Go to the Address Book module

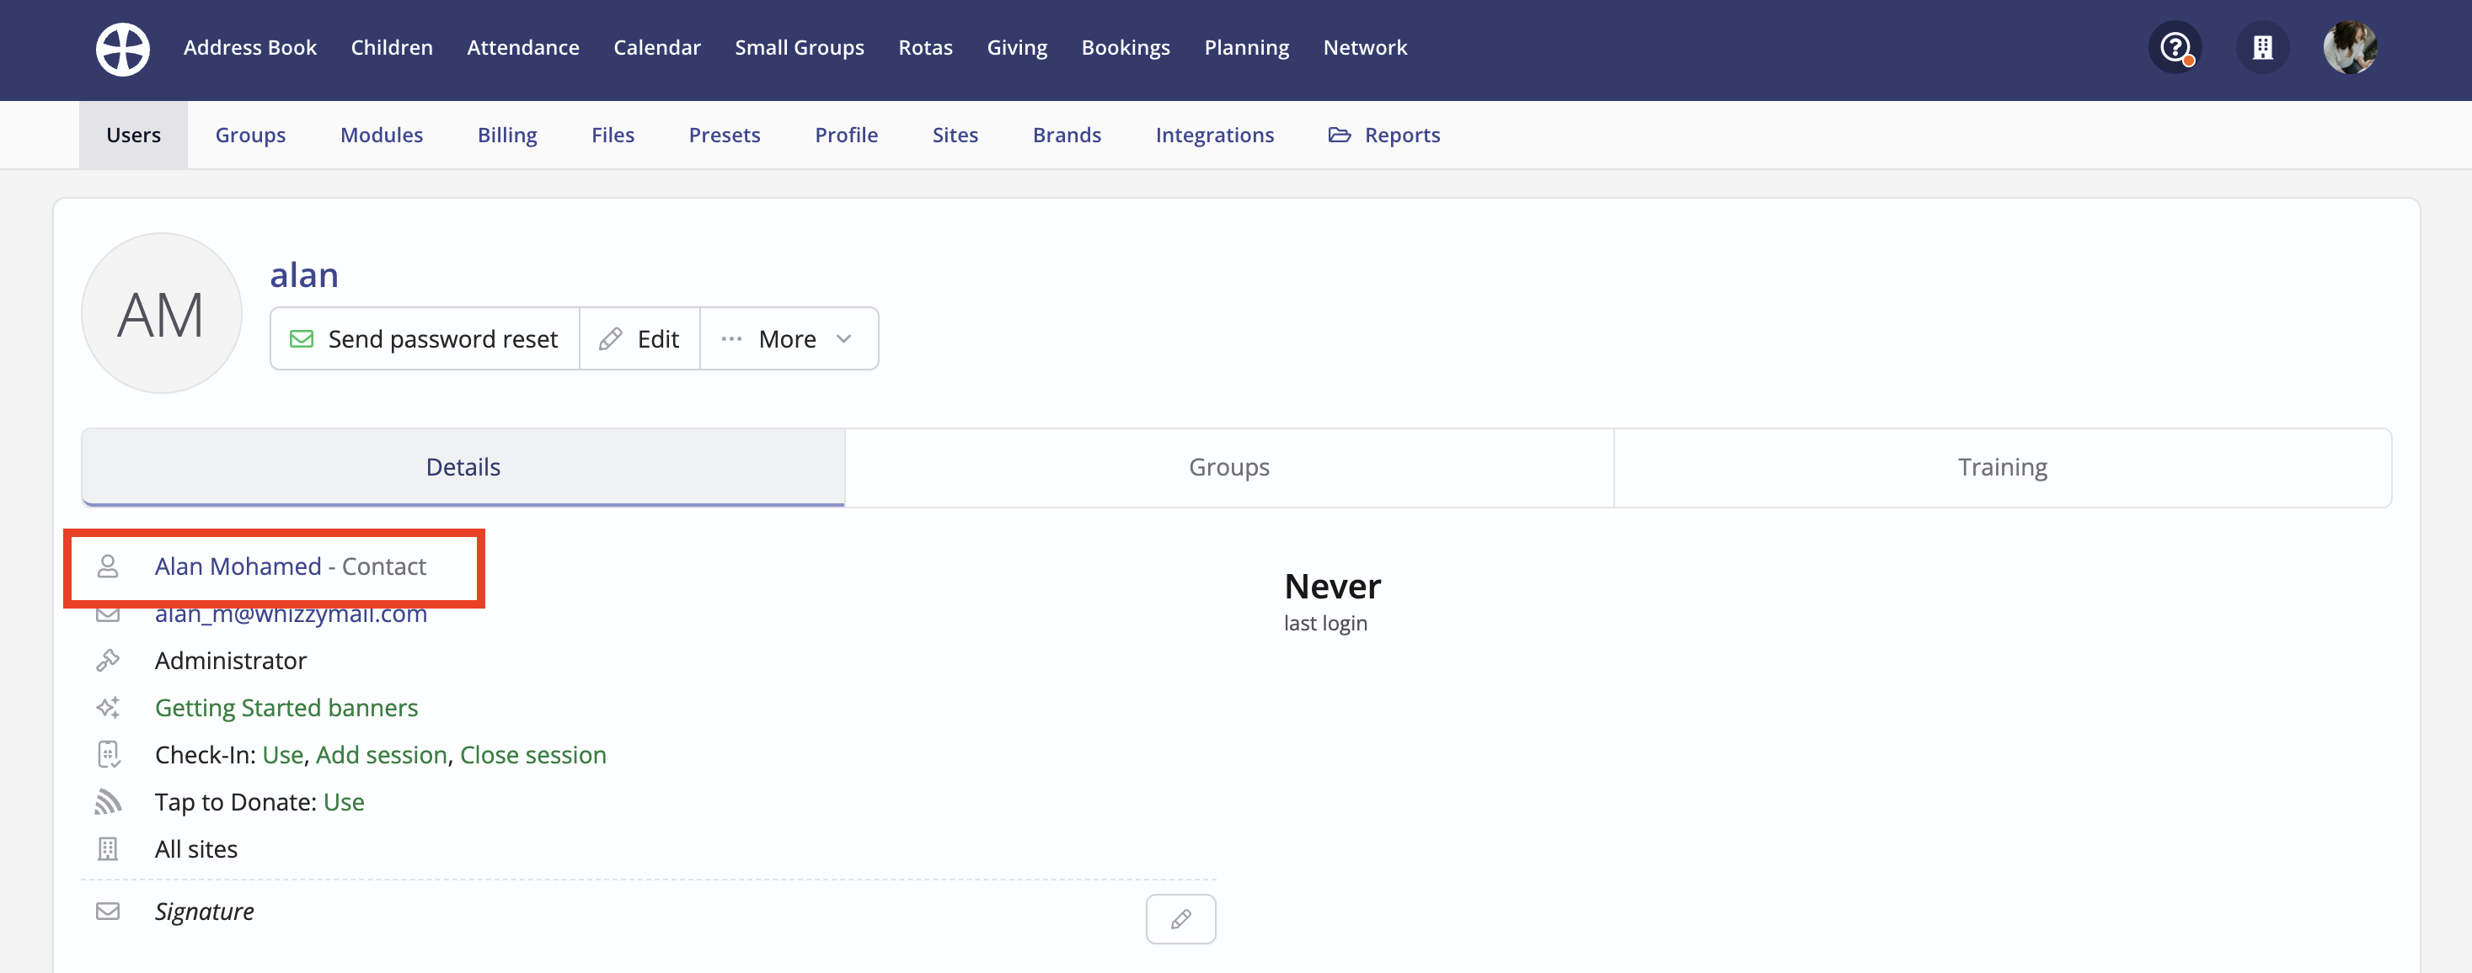pos(249,48)
